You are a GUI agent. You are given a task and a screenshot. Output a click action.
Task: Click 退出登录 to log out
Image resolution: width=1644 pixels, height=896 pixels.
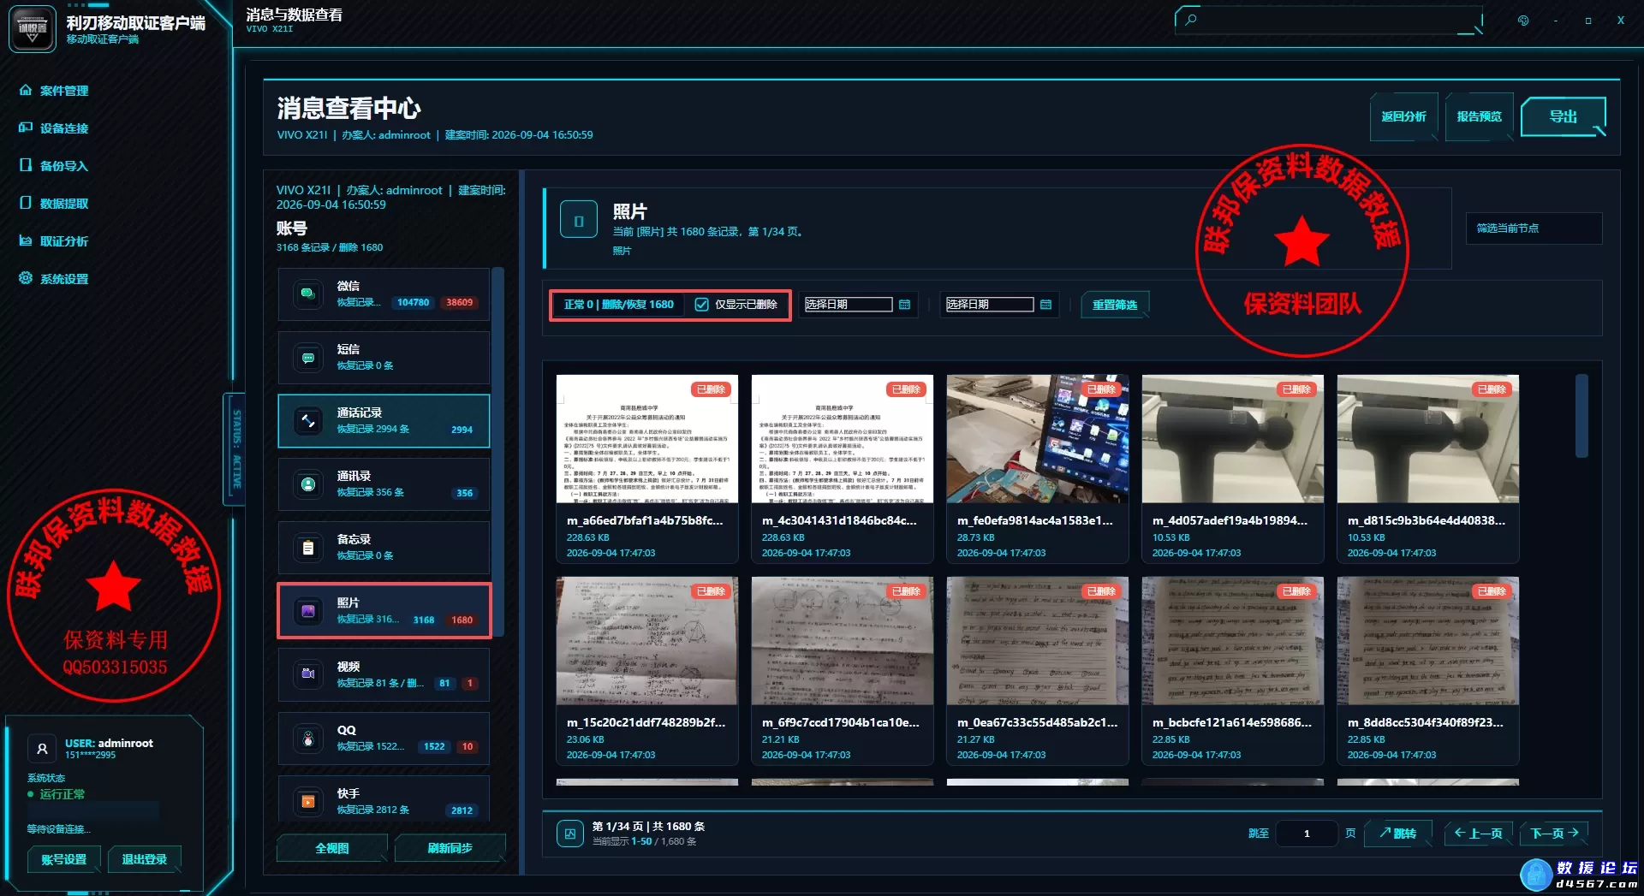144,859
